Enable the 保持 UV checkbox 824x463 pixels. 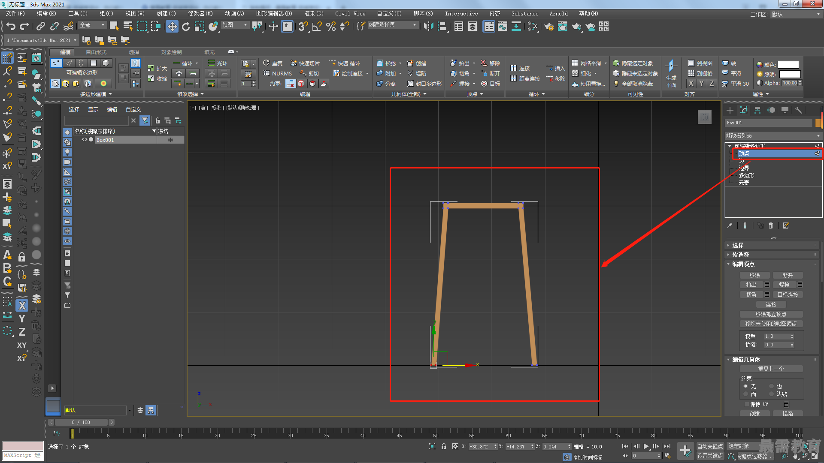coord(746,404)
